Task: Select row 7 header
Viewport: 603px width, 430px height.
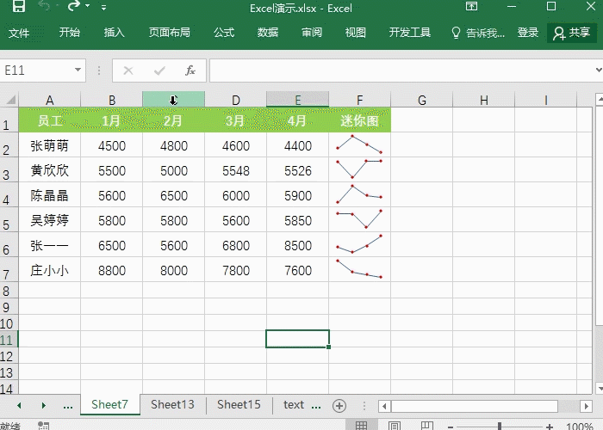Action: coord(9,270)
